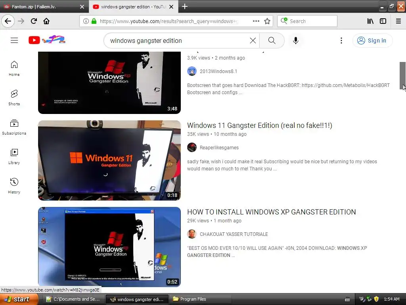Open title HOW TO INSTALL WINDOWS XP GANGSTER EDITION
The image size is (406, 305).
coord(271,212)
